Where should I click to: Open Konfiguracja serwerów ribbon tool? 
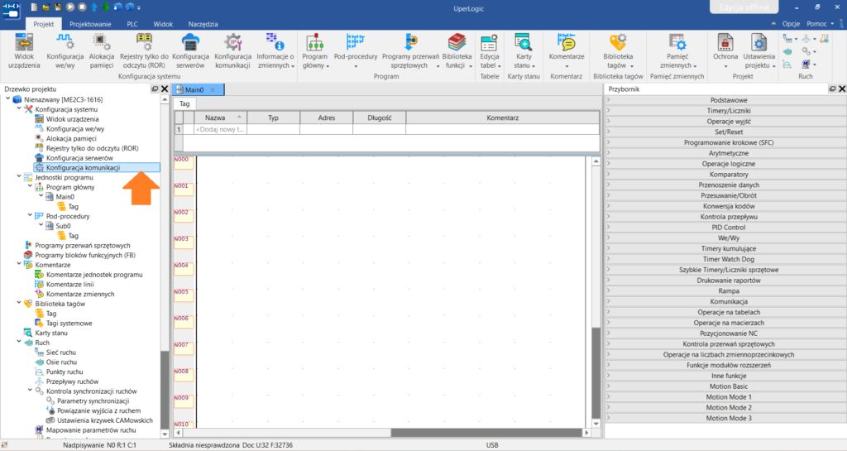(190, 51)
